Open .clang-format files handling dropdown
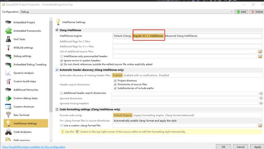264x149 pixels. point(187,121)
